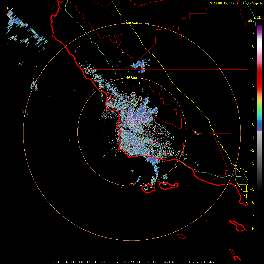Screen dimensions: 264x264
Task: Click the -1 value on color scale
Action: [252, 137]
